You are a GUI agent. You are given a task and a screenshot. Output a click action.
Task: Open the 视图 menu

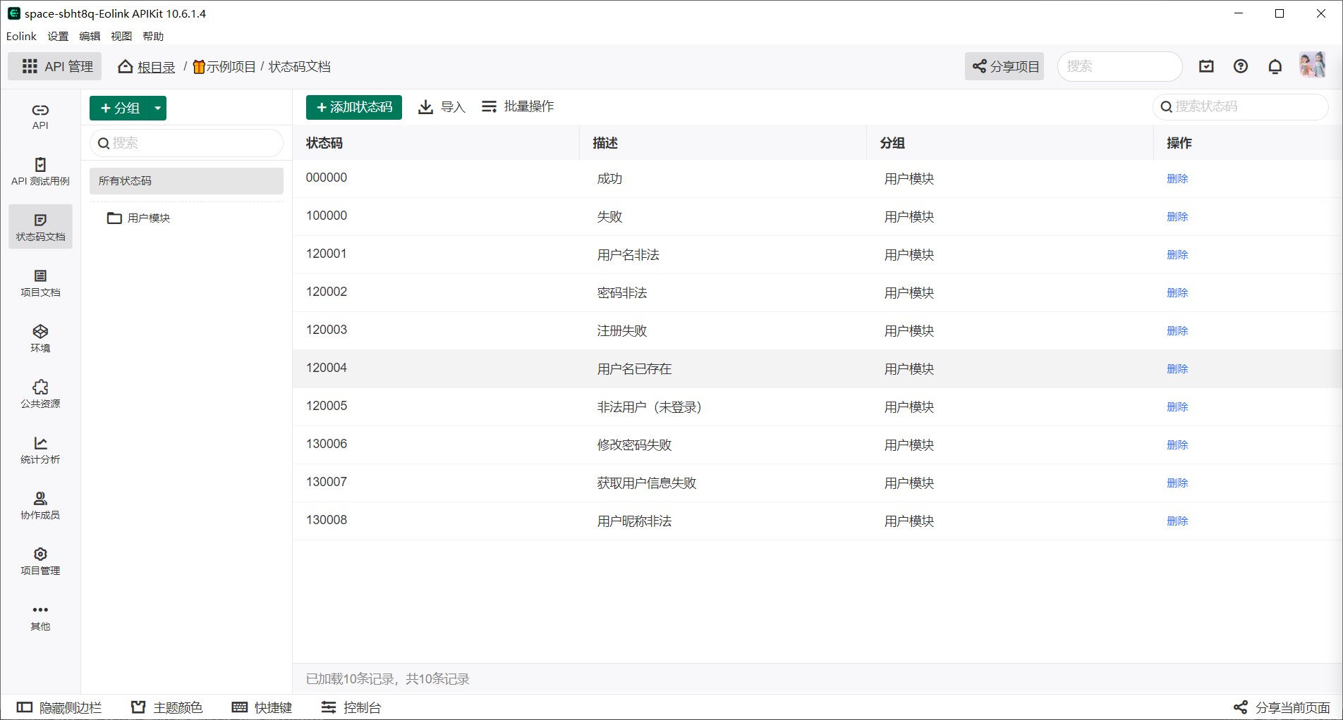121,36
